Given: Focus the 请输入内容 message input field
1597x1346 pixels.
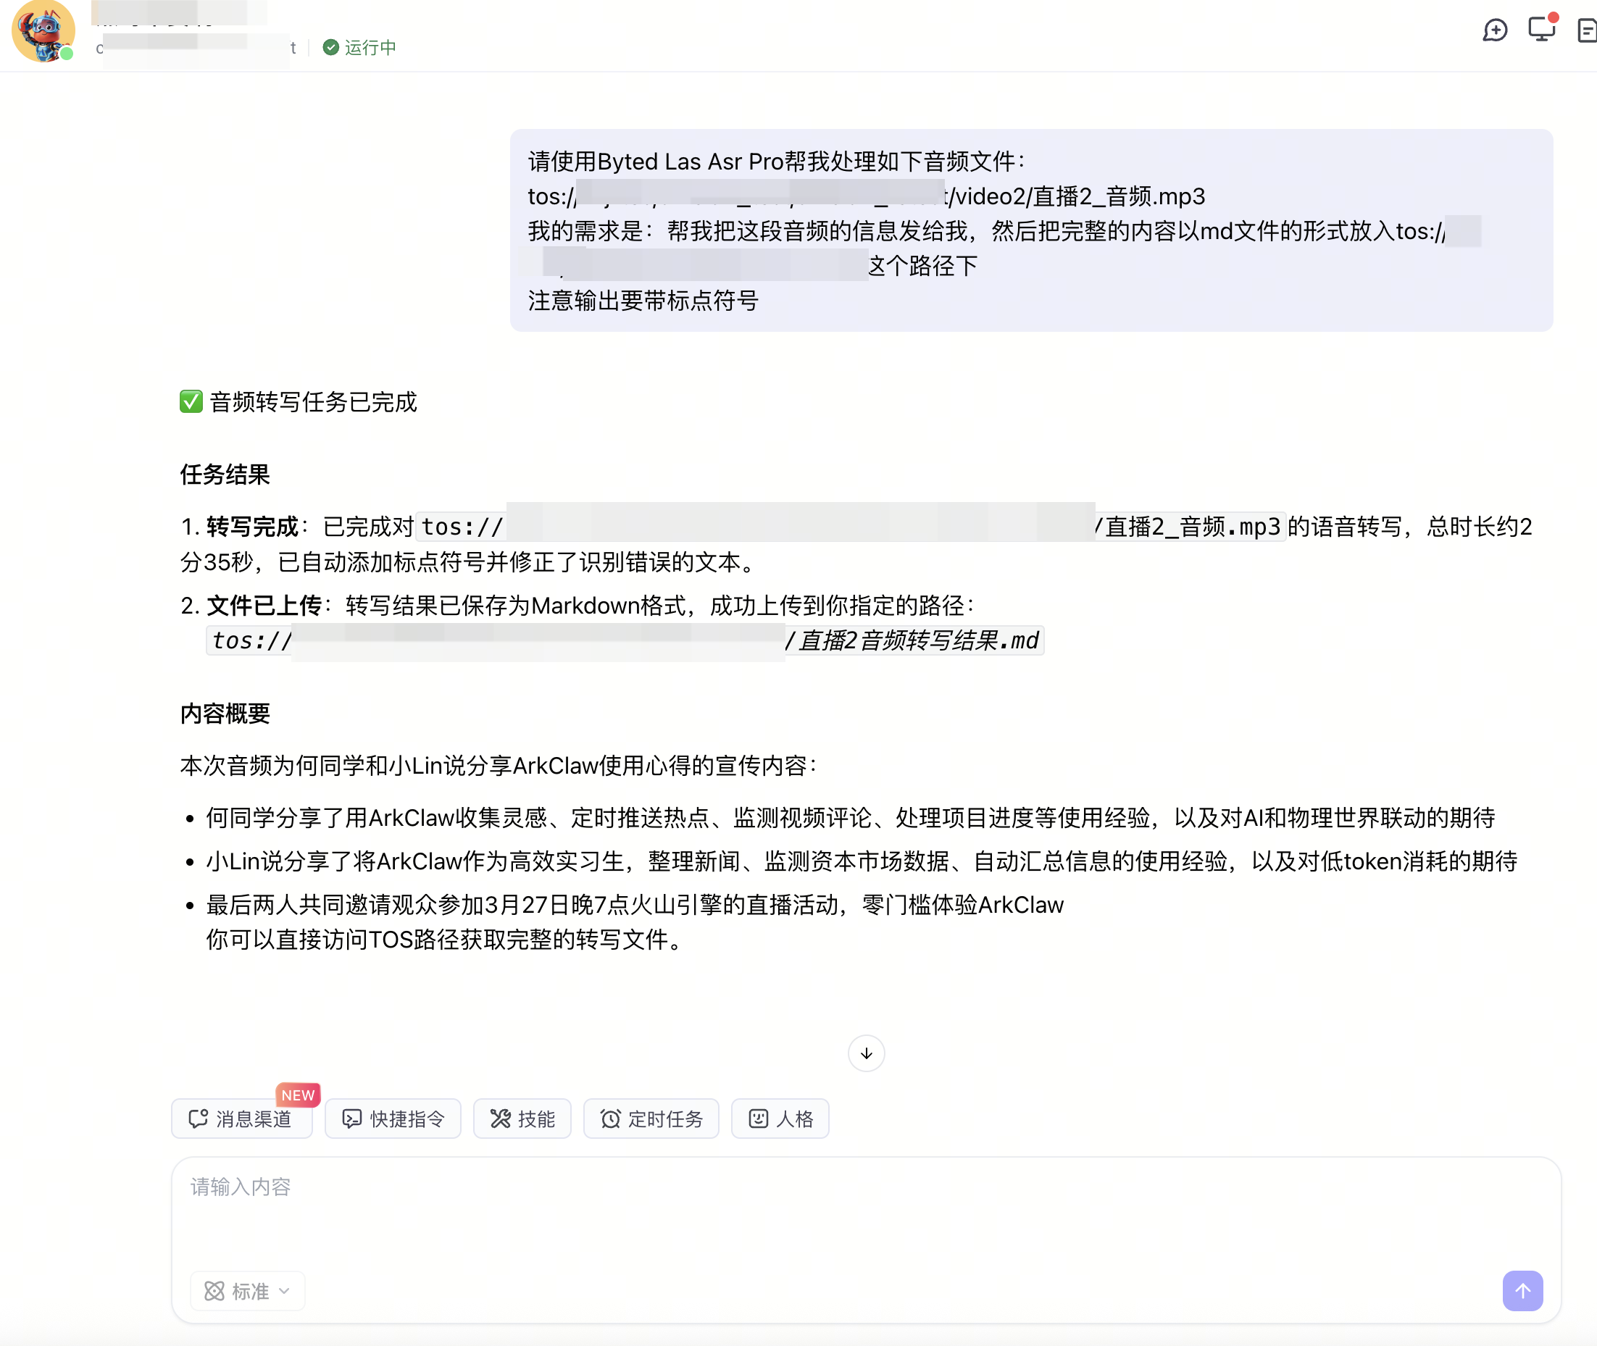Looking at the screenshot, I should tap(865, 1213).
